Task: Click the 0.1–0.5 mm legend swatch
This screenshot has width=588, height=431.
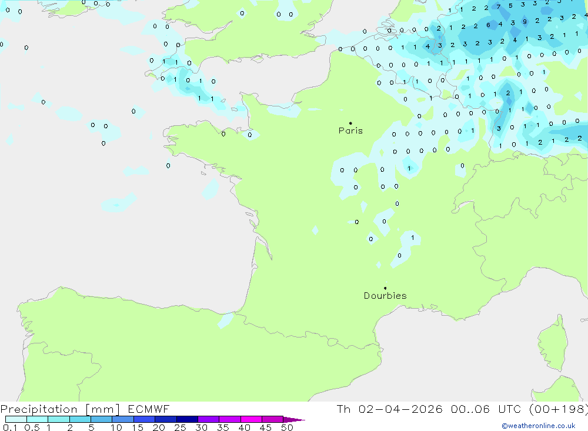Action: 16,419
